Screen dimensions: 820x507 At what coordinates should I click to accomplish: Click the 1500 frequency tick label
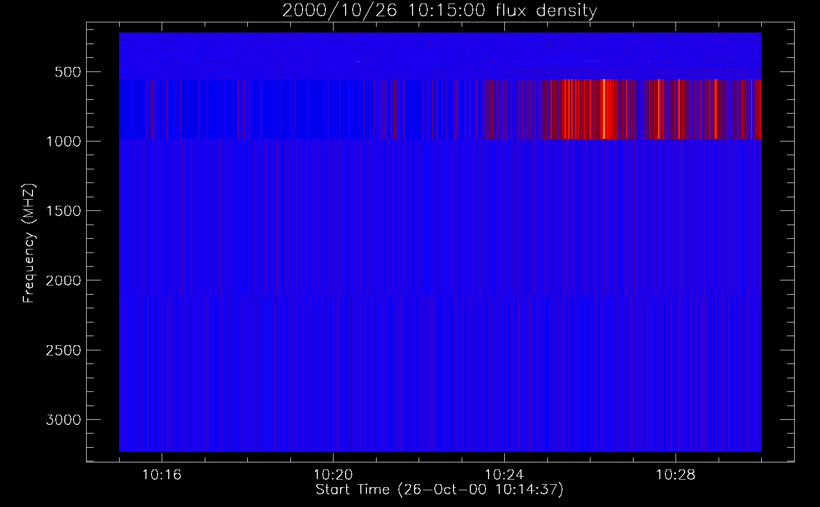[63, 211]
